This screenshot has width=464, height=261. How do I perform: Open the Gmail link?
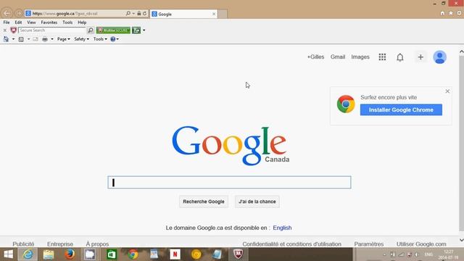338,57
